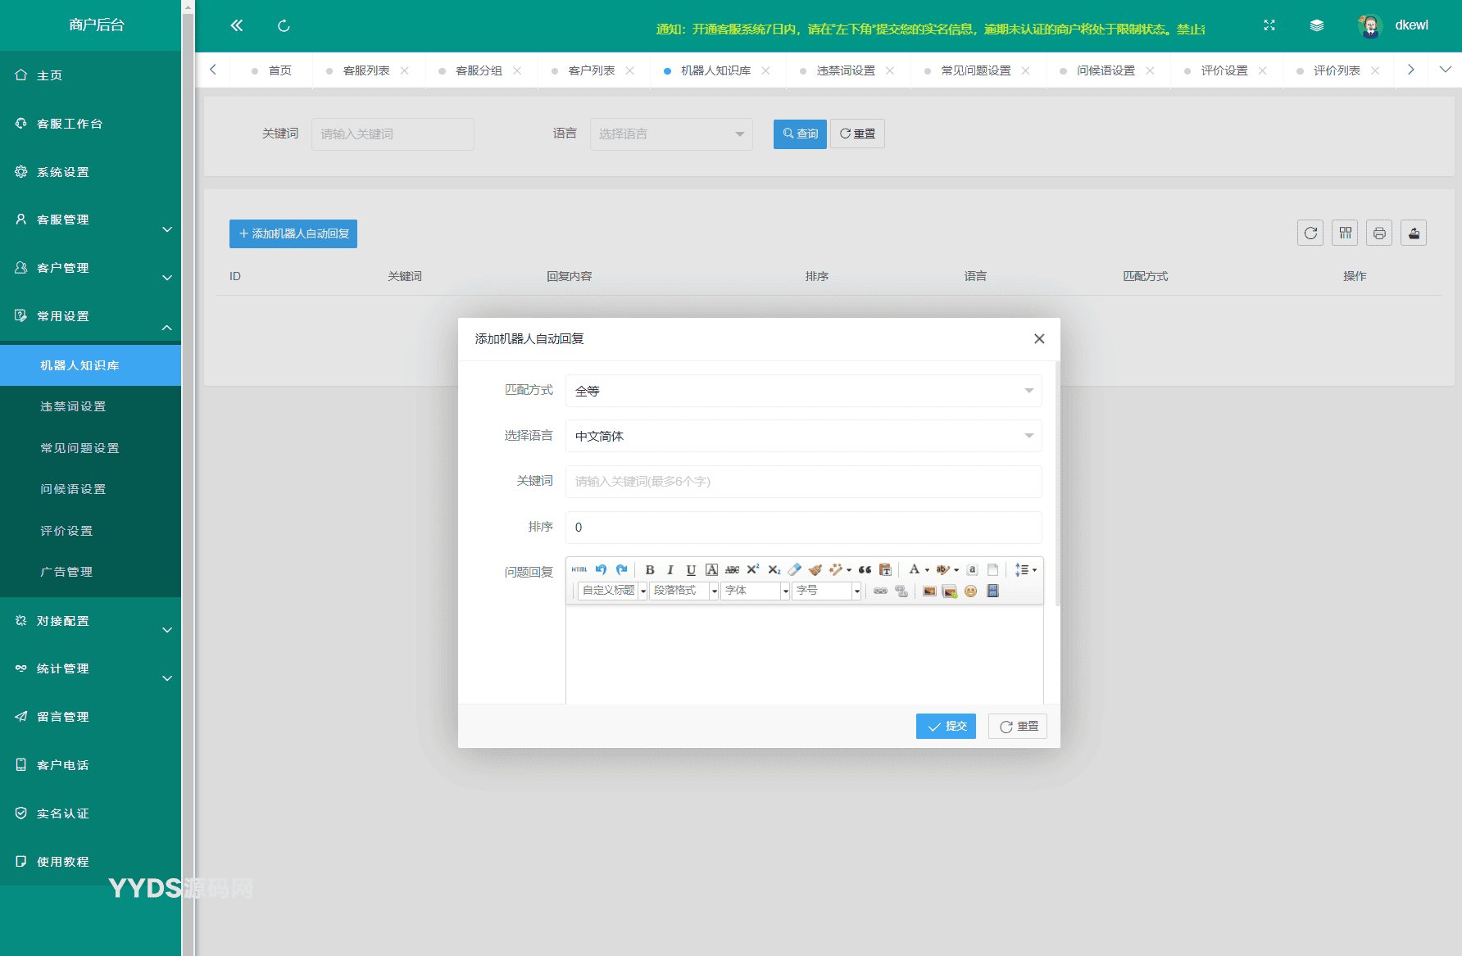Open multiple image upload icon
Screen dimensions: 1462x956
(x=950, y=591)
